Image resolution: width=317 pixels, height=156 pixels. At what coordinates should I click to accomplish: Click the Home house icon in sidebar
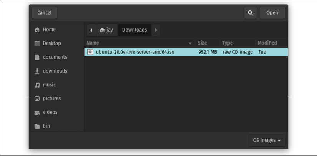coord(37,30)
